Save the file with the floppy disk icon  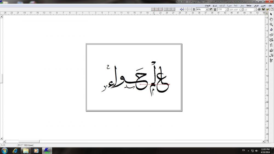[x=263, y=9]
